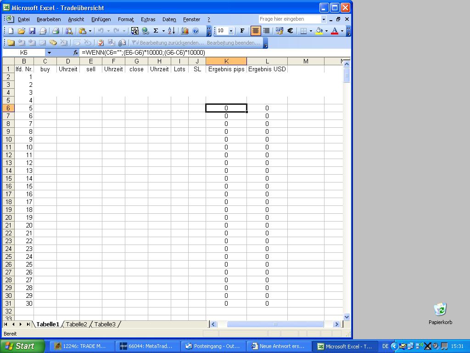Switch to the '66044: MetaTrad...' taskbar window
Screen dimensions: 470x353
click(x=148, y=347)
